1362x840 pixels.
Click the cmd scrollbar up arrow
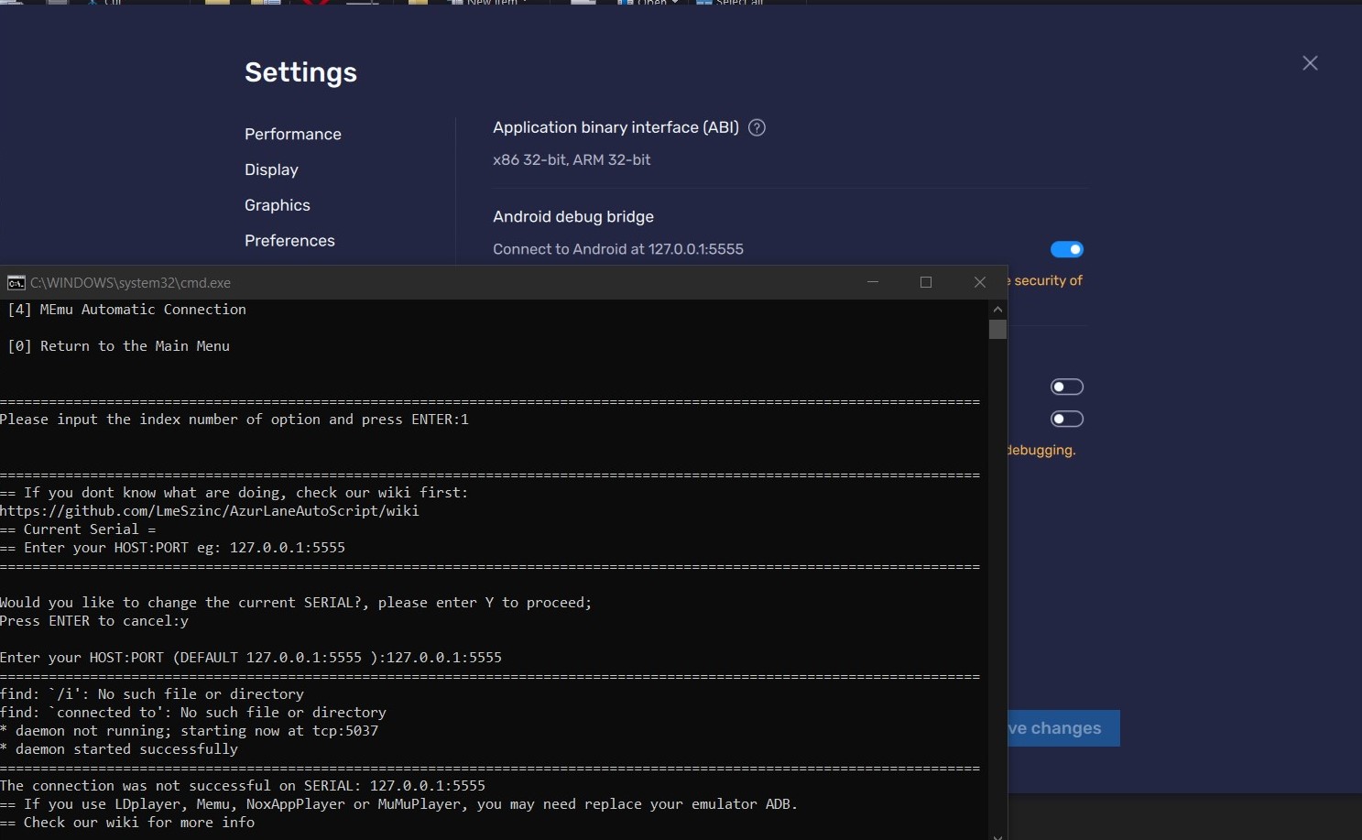[998, 309]
